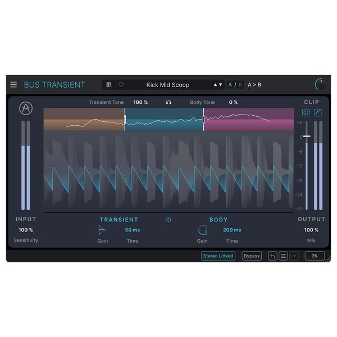Undo the last change
This screenshot has width=337, height=337.
click(272, 256)
